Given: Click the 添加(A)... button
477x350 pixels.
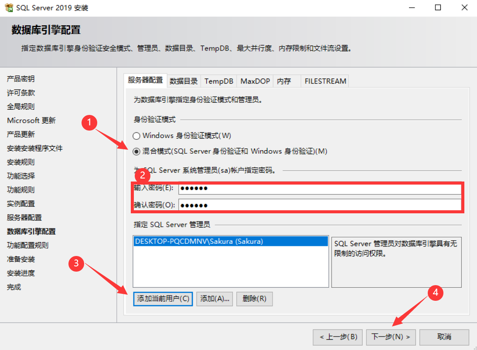Looking at the screenshot, I should [215, 299].
